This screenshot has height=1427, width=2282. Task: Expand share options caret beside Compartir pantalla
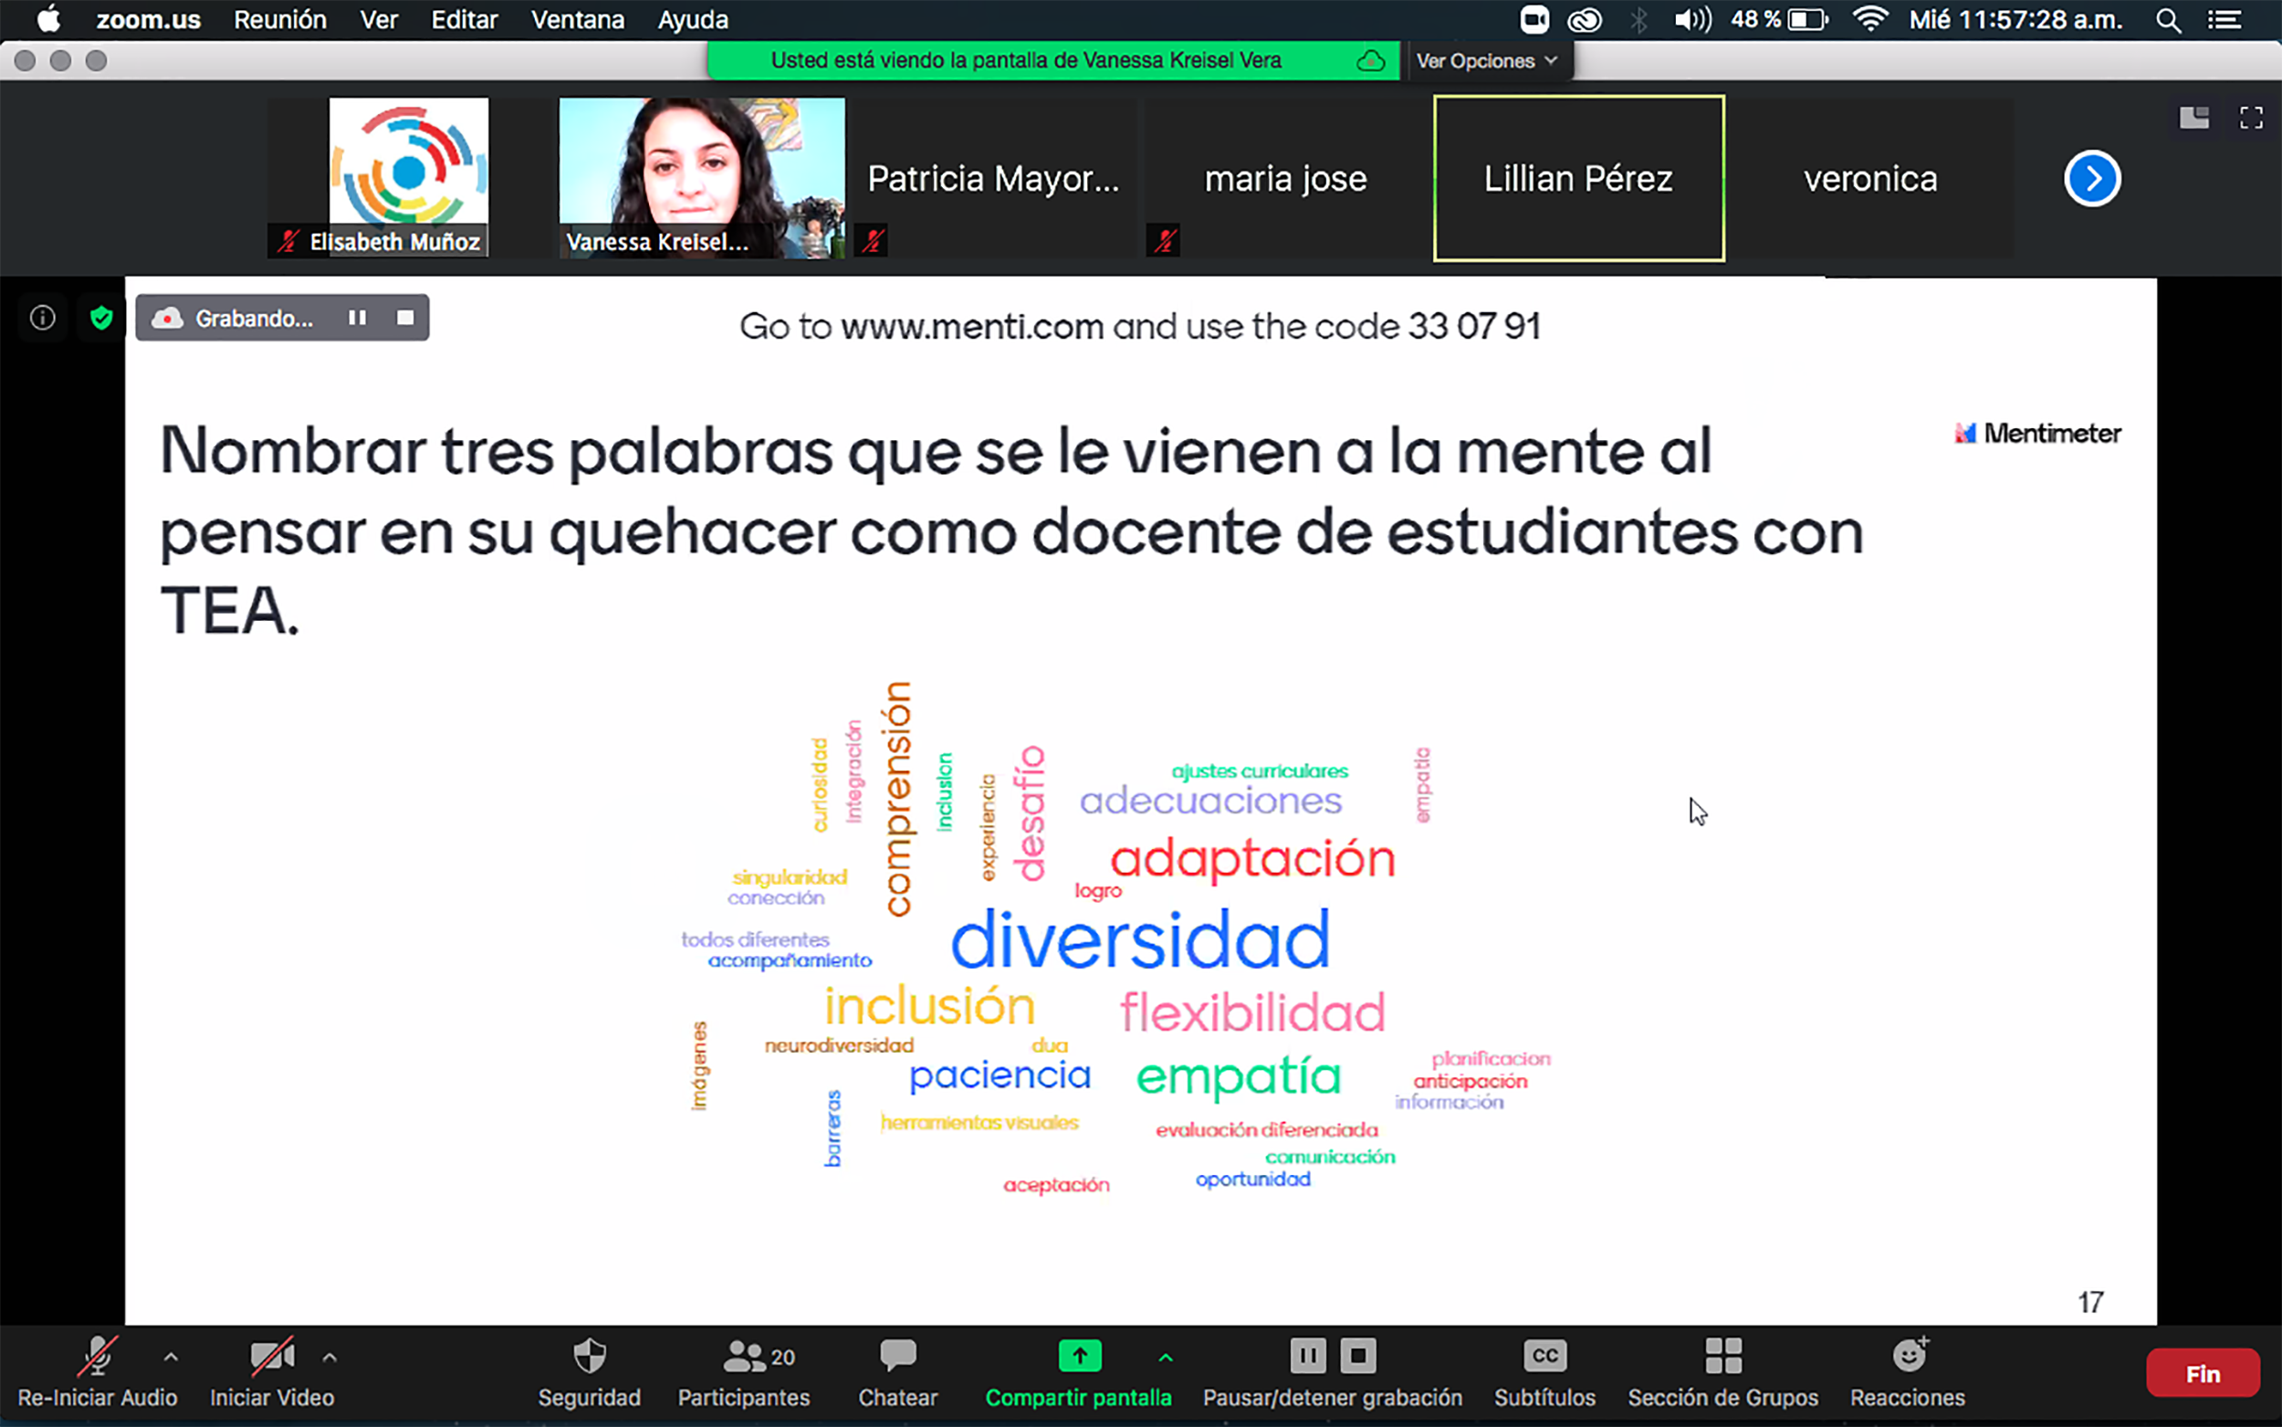pos(1166,1358)
